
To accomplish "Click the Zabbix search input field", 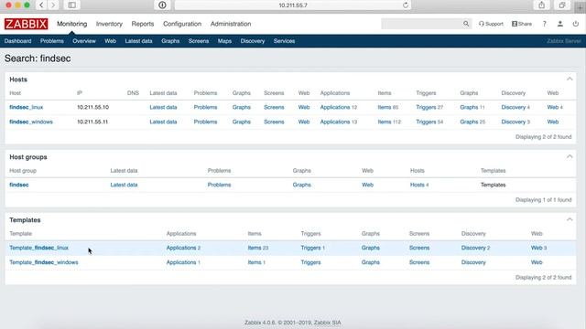I will [x=421, y=24].
